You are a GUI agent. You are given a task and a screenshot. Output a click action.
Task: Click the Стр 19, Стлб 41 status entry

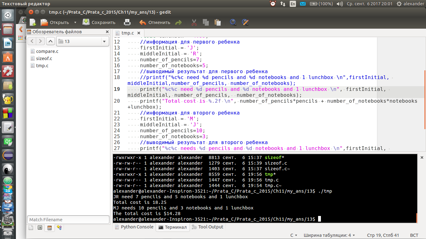tap(383, 235)
